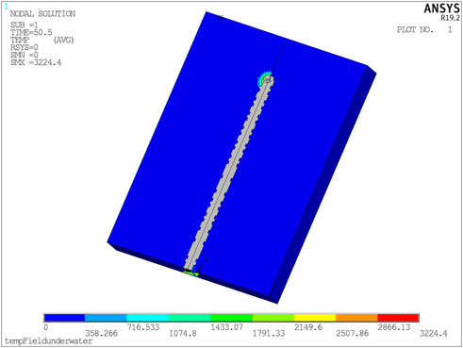Click the PLOT NO. 1 label
The image size is (463, 348).
click(x=424, y=30)
